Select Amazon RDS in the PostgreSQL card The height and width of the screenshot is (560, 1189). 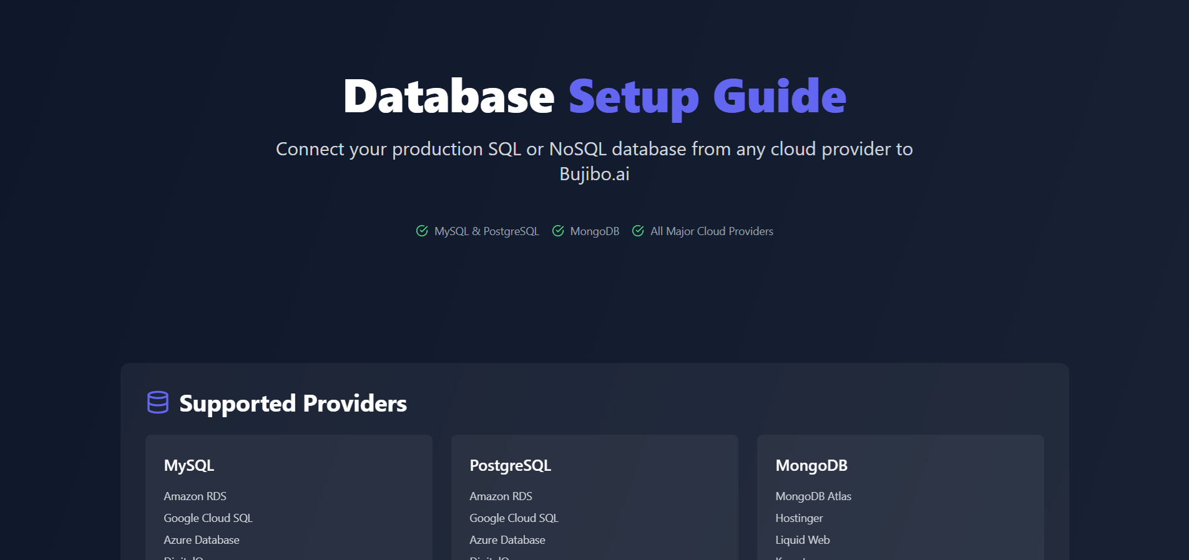[x=501, y=496]
